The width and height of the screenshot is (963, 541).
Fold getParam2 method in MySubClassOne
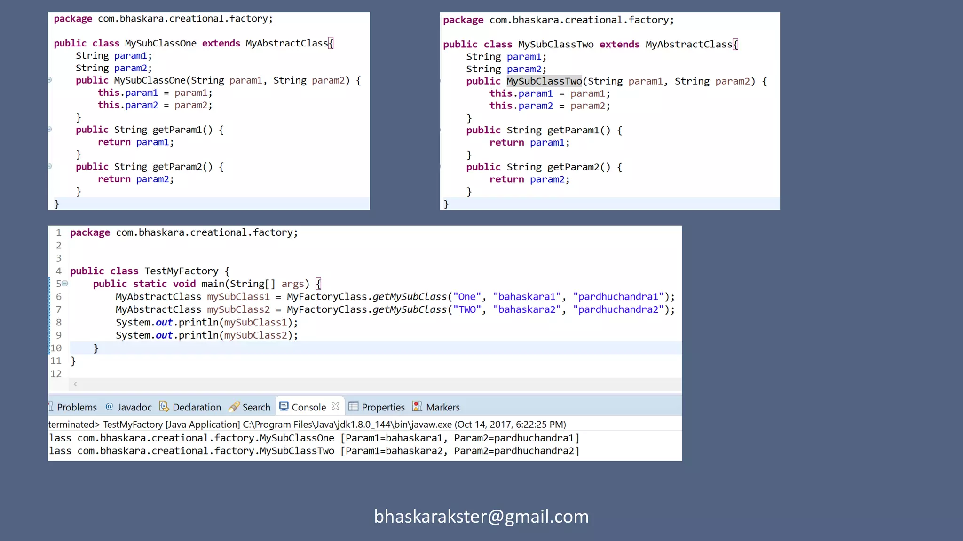coord(49,166)
